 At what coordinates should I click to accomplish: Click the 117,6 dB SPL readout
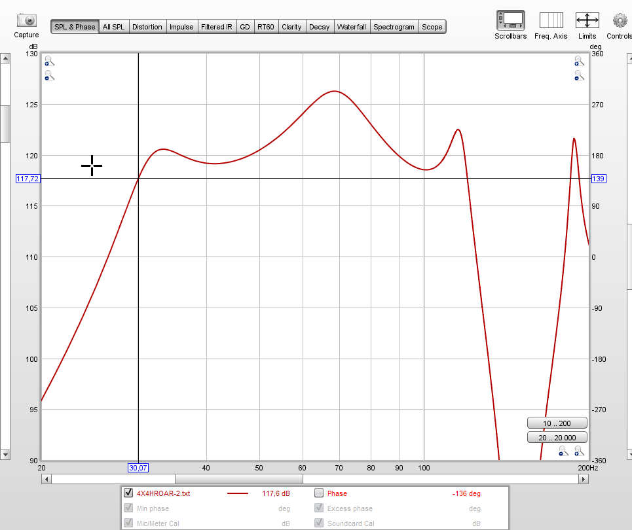pos(276,493)
